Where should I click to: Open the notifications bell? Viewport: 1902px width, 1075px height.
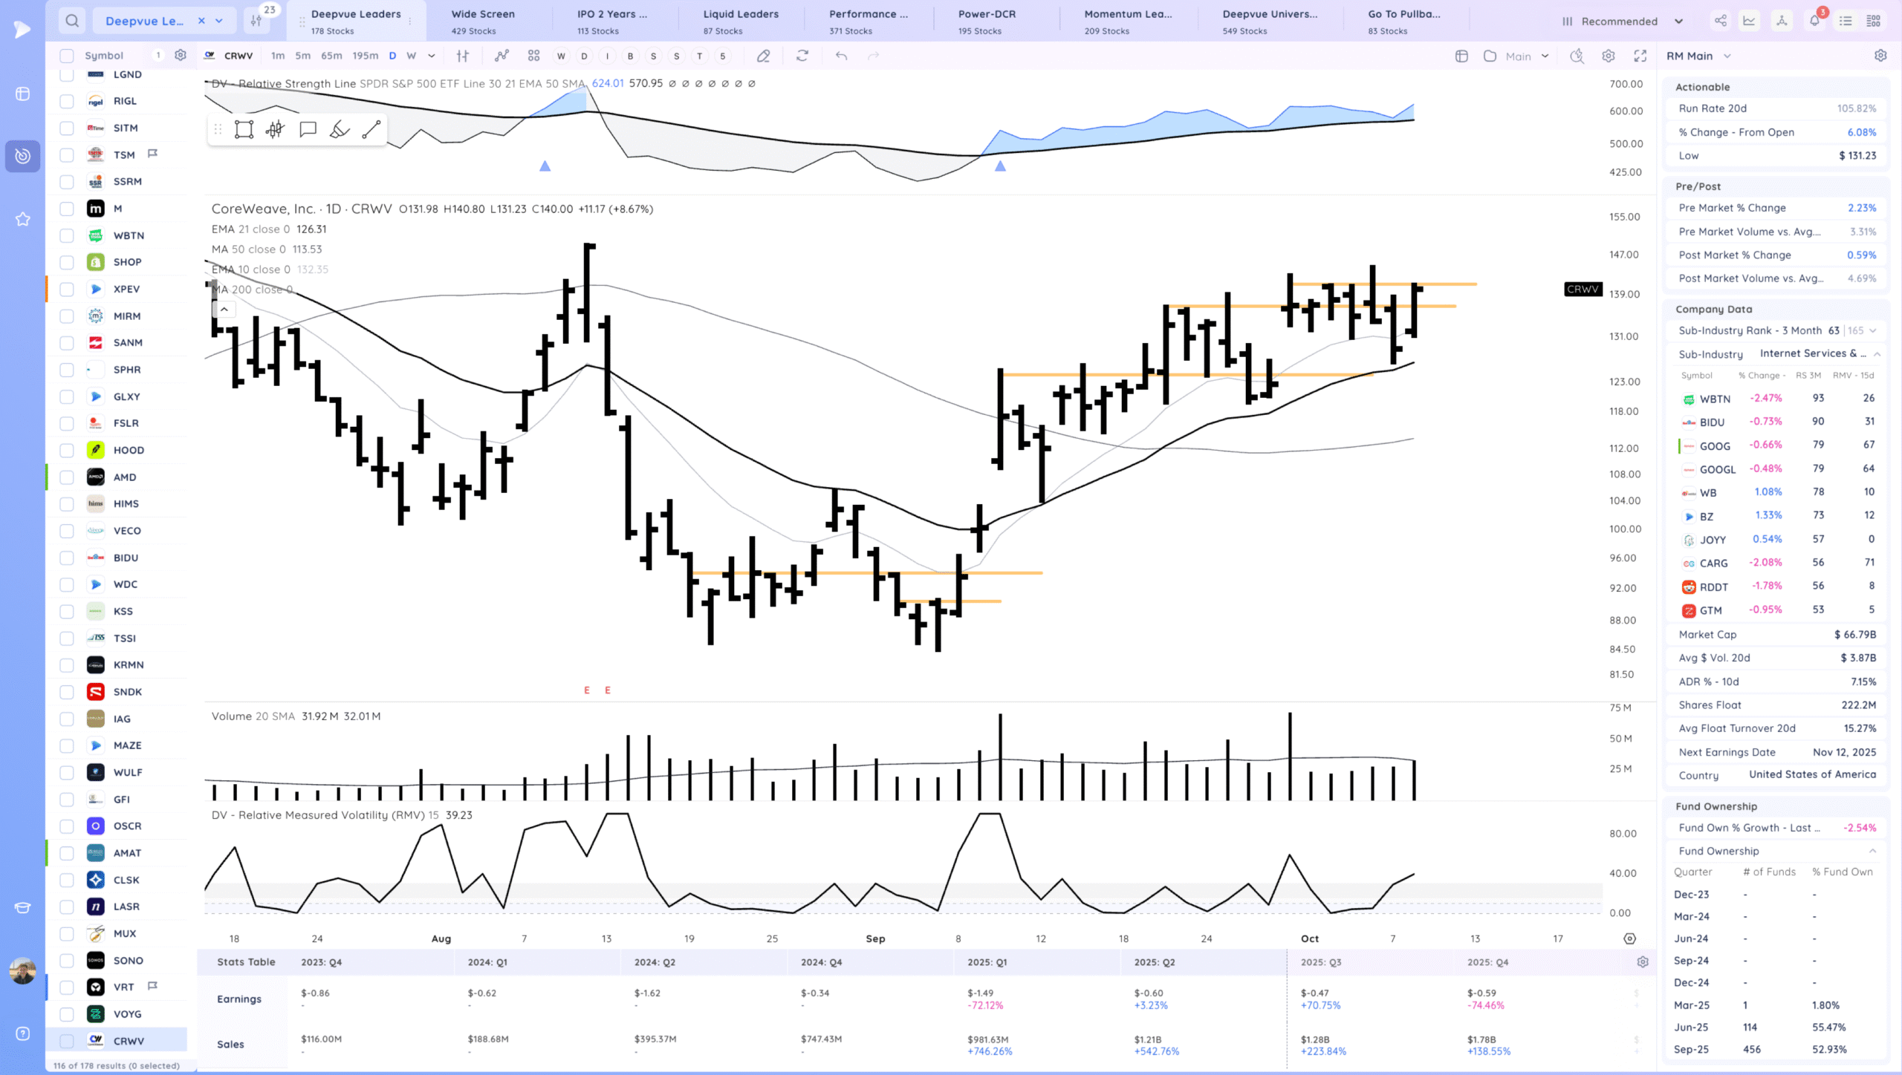[1814, 21]
